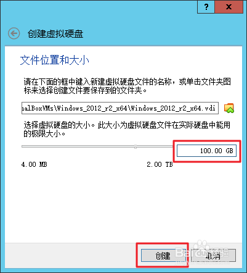Click the GB unit inside the size field

click(229, 151)
